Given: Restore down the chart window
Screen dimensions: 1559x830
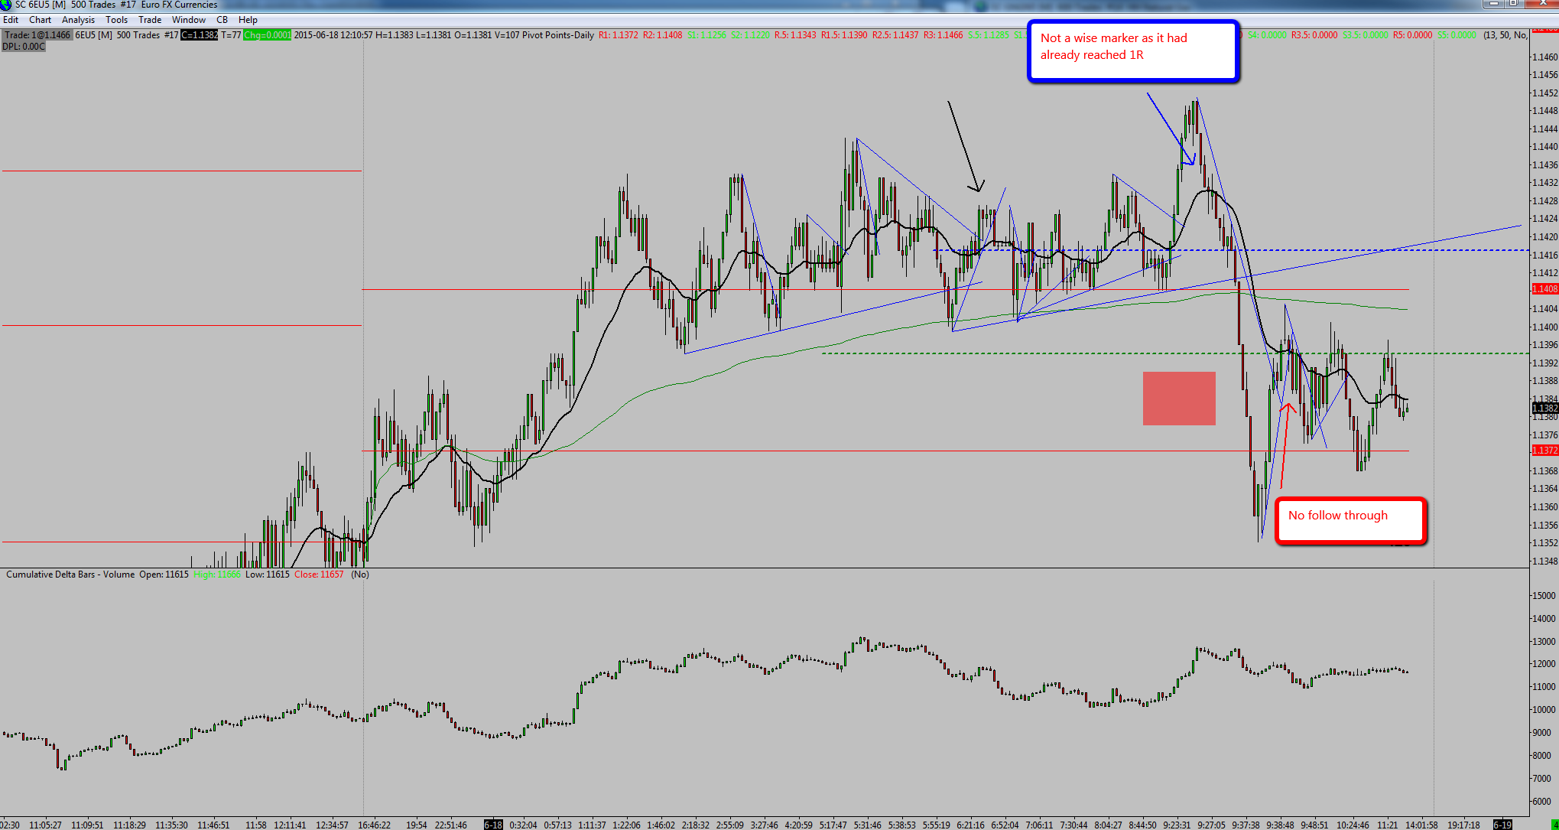Looking at the screenshot, I should coord(1514,4).
